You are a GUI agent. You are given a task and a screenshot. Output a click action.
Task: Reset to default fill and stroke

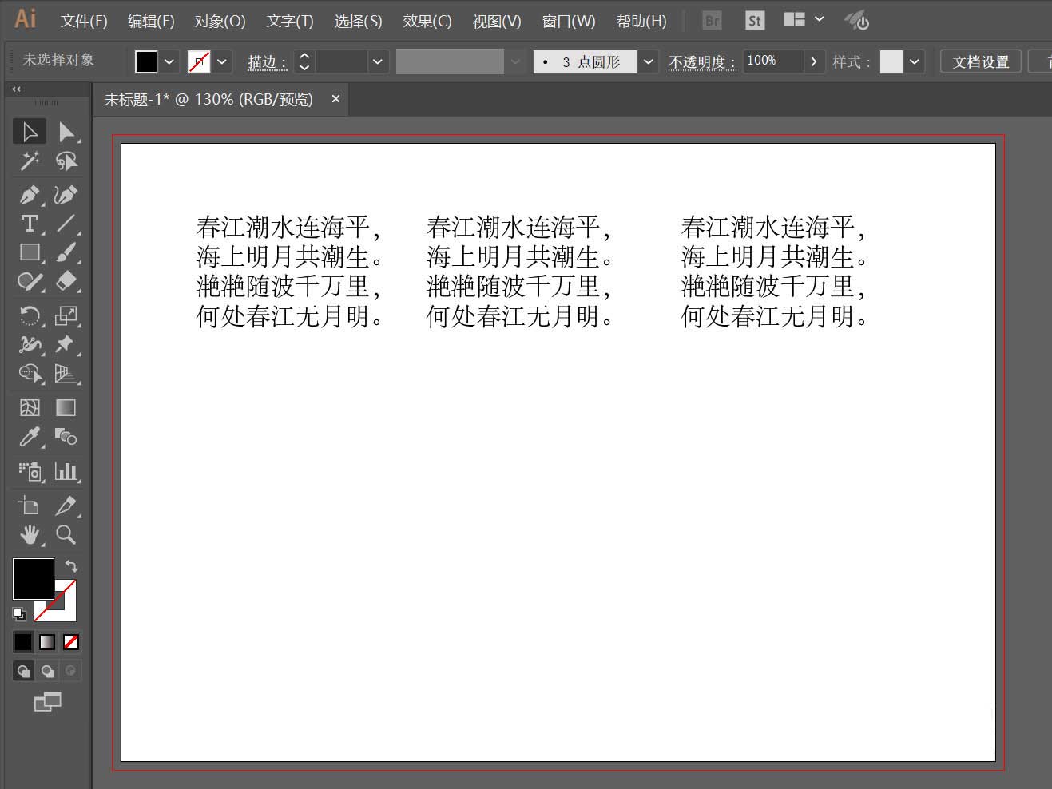click(x=19, y=614)
